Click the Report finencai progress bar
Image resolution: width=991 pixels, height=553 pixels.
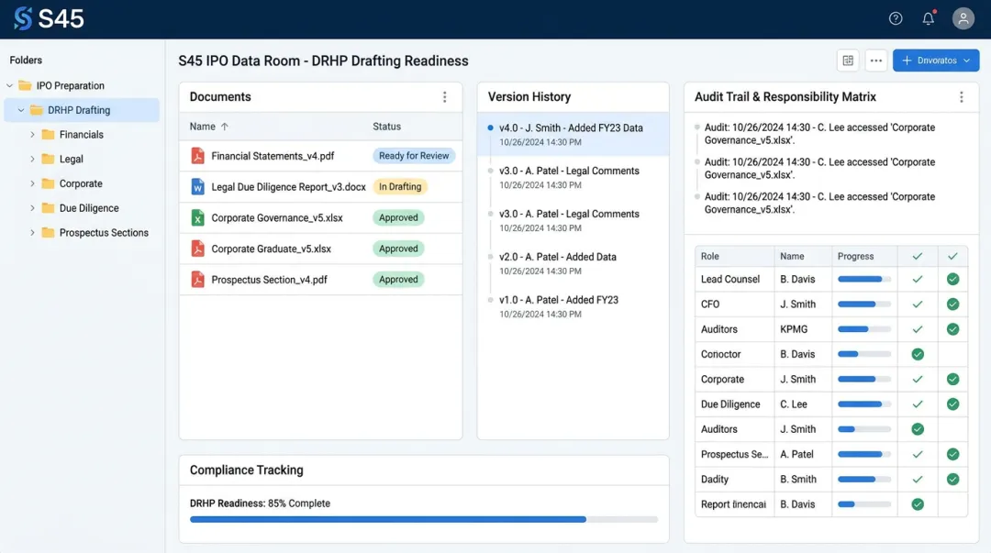click(x=863, y=504)
